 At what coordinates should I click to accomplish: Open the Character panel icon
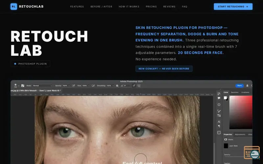[x=219, y=122]
